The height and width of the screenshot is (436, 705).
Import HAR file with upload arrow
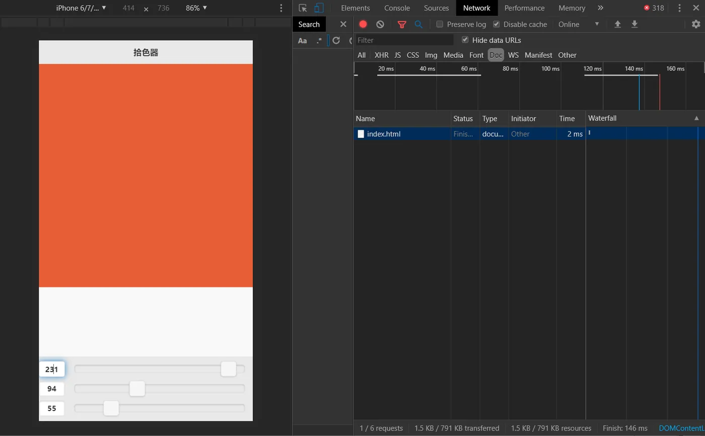(617, 24)
